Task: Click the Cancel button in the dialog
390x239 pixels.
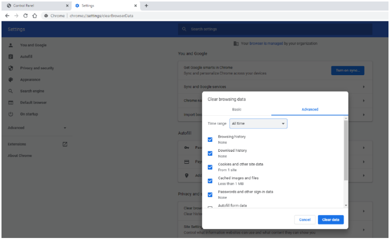Action: point(304,220)
